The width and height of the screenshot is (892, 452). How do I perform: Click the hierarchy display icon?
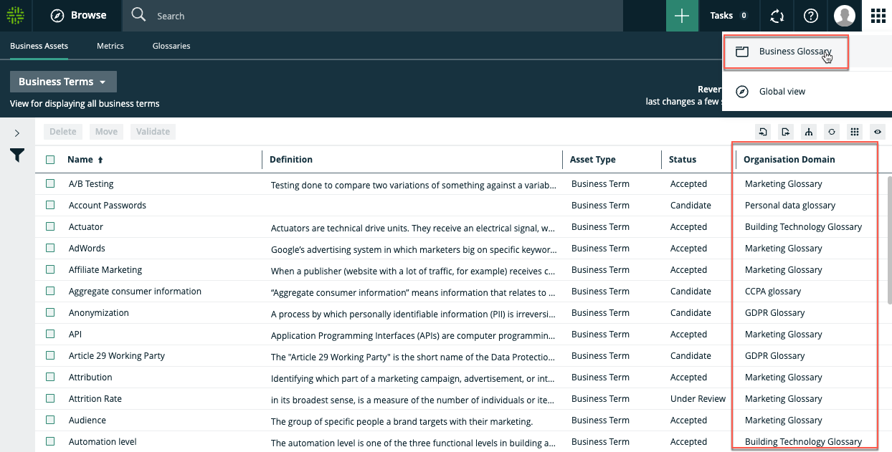pos(809,132)
